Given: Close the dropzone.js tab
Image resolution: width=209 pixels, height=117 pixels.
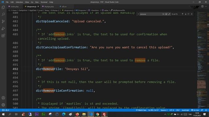Looking at the screenshot, I should 38,6.
